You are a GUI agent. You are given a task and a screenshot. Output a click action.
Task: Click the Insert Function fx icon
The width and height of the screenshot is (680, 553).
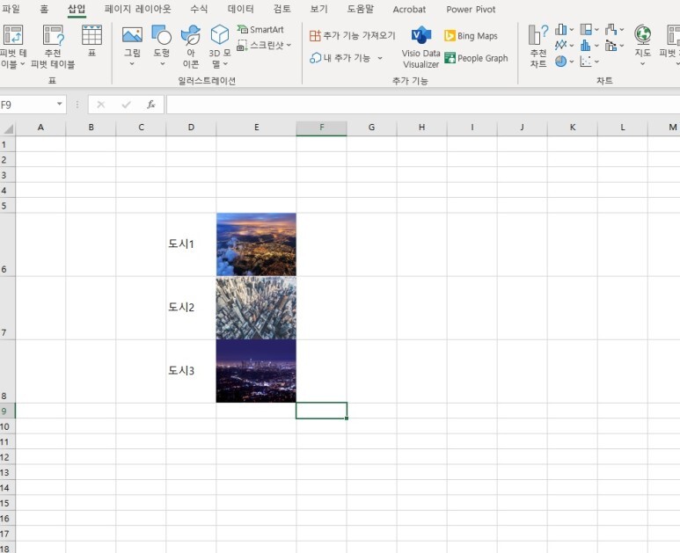[151, 105]
